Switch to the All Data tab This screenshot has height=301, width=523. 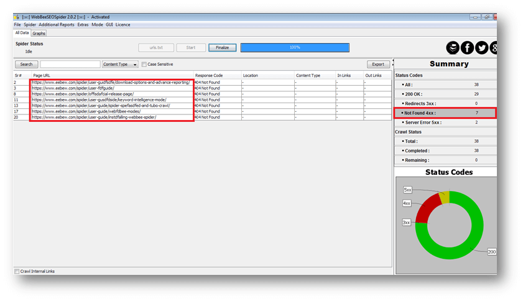22,33
